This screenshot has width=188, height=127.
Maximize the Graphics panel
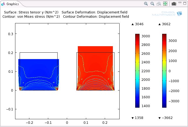pyautogui.click(x=184, y=3)
